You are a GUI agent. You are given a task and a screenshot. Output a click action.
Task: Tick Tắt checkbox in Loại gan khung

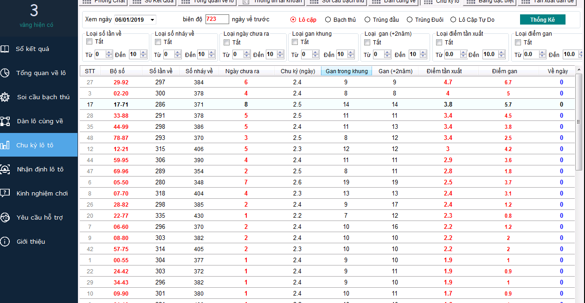(x=295, y=42)
